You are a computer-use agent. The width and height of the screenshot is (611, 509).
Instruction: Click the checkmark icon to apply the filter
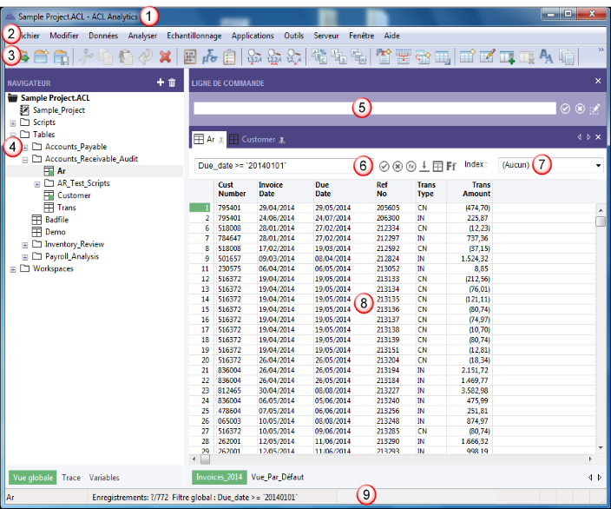pyautogui.click(x=384, y=166)
